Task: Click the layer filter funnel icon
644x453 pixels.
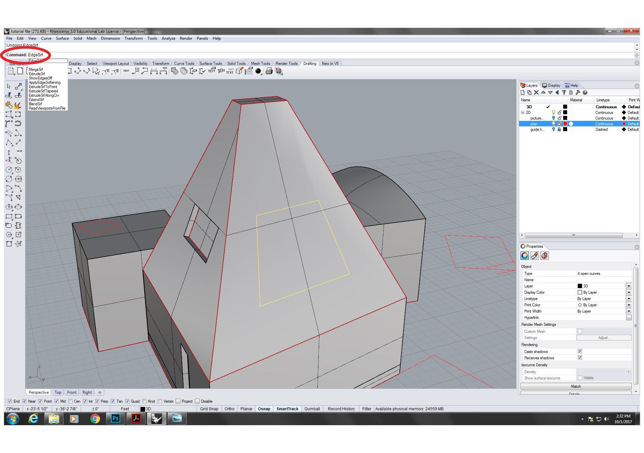Action: pos(564,93)
